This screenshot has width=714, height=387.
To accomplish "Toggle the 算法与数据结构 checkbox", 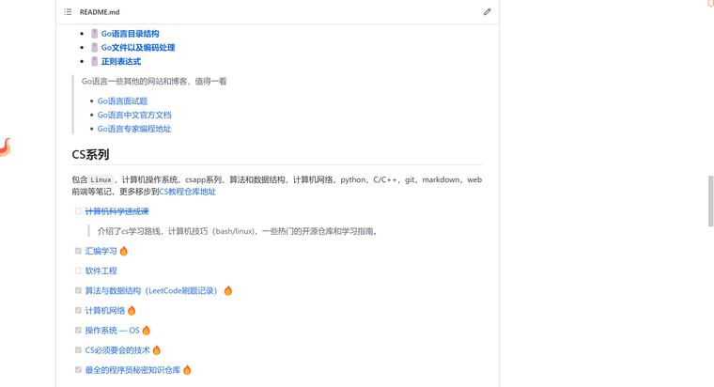I will (x=78, y=291).
